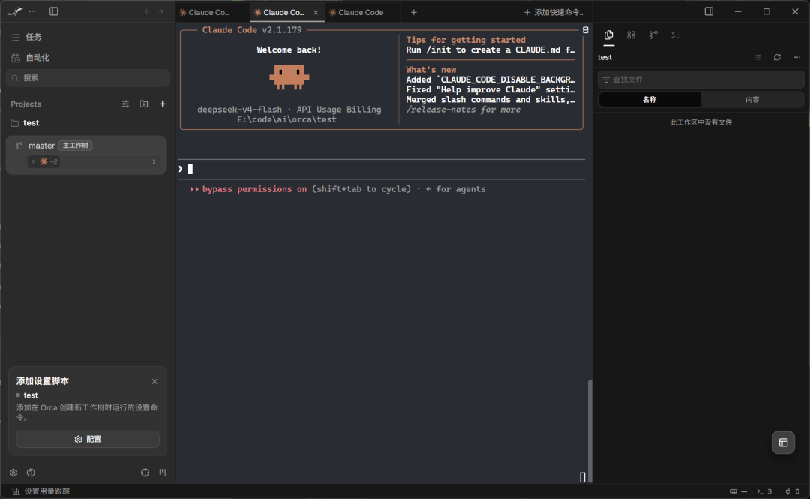The height and width of the screenshot is (499, 810).
Task: Open the file explorer panel icon
Action: click(x=608, y=35)
